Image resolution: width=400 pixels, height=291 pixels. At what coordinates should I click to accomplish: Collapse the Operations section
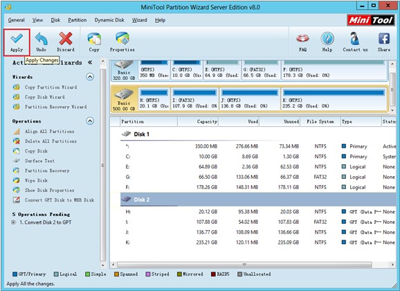[x=90, y=121]
